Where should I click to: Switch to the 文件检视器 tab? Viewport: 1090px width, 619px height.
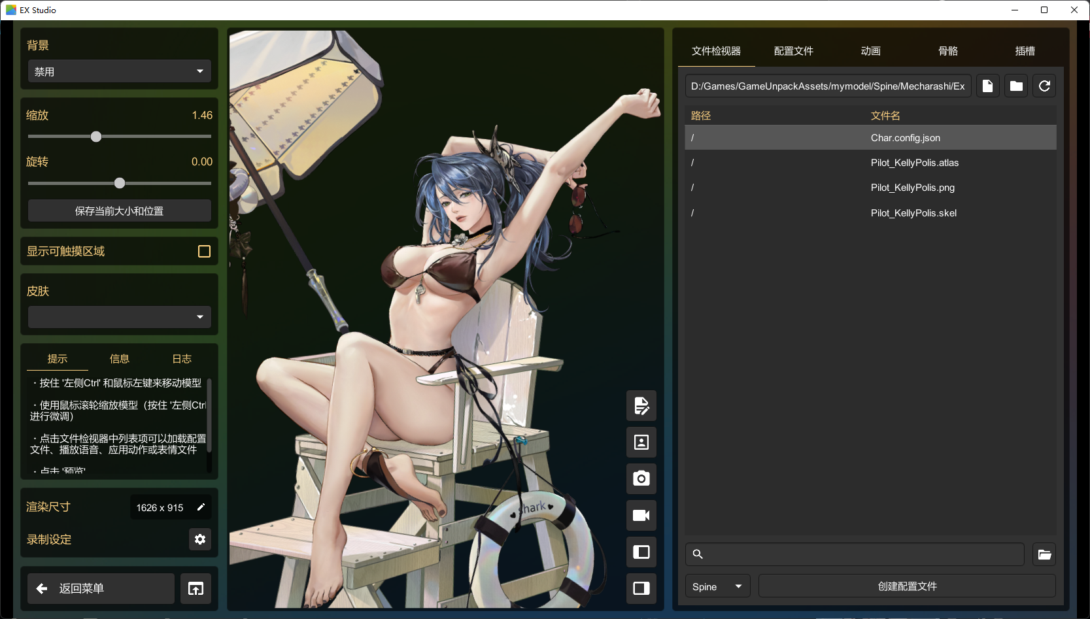pos(716,51)
